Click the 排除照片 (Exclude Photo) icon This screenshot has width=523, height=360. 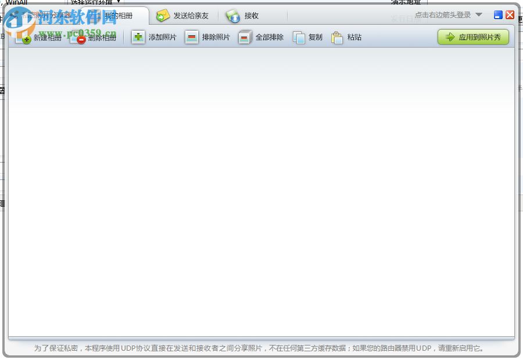click(x=191, y=37)
